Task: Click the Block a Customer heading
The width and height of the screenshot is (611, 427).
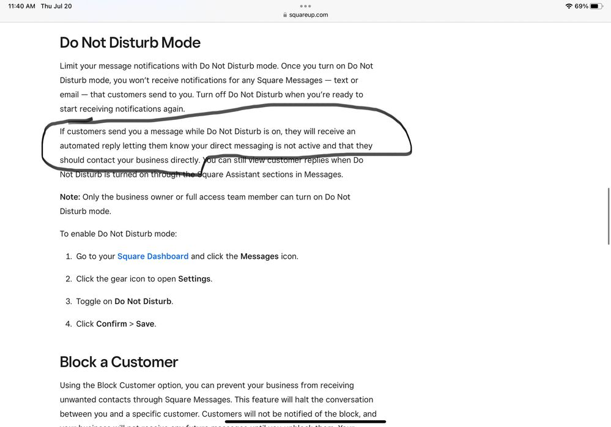Action: pyautogui.click(x=119, y=362)
